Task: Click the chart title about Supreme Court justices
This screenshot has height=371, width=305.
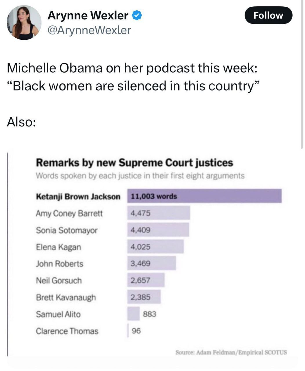Action: coord(134,163)
